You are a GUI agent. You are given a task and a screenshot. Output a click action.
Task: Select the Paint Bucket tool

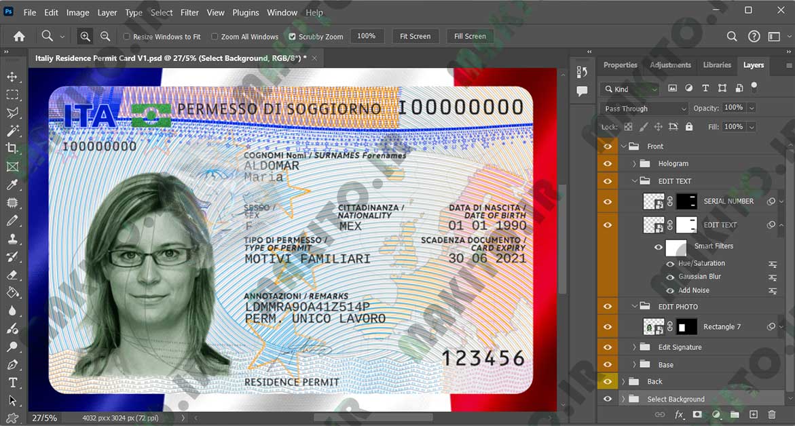coord(12,293)
